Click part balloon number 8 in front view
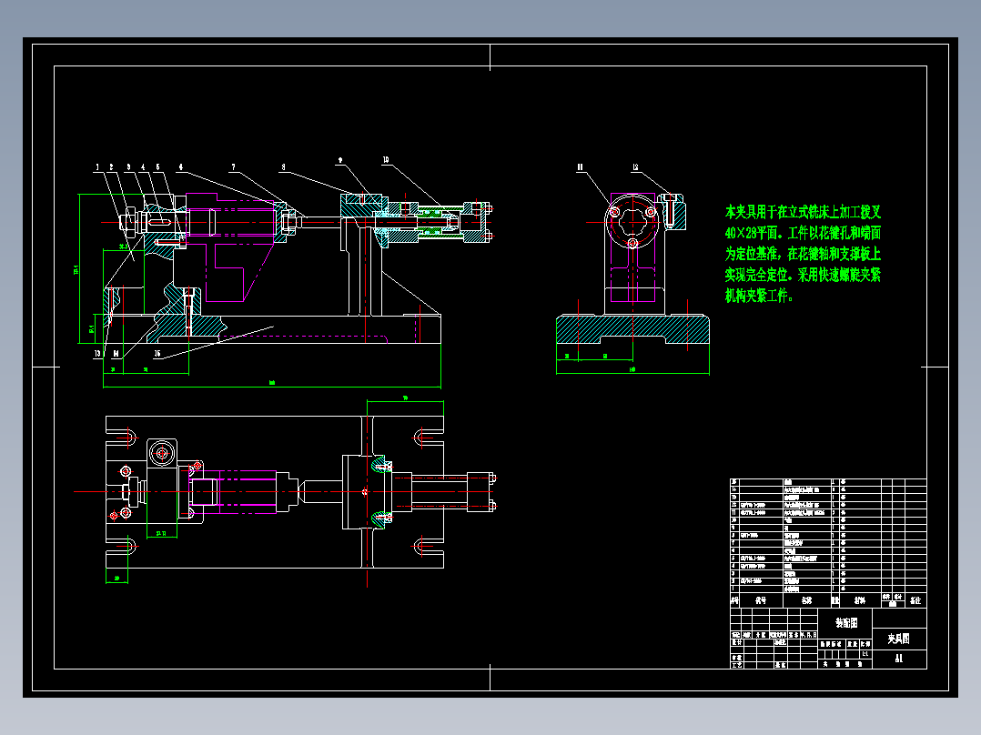Screen dimensions: 981x735 point(283,167)
